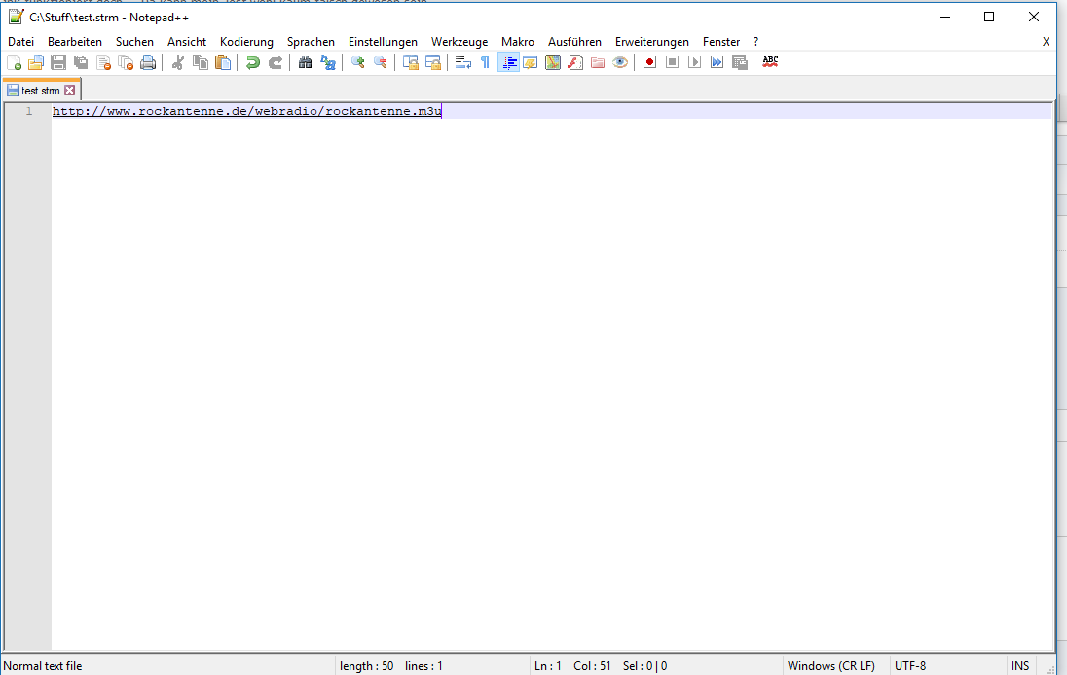Viewport: 1067px width, 675px height.
Task: Click the macro Playback icon
Action: pos(695,62)
